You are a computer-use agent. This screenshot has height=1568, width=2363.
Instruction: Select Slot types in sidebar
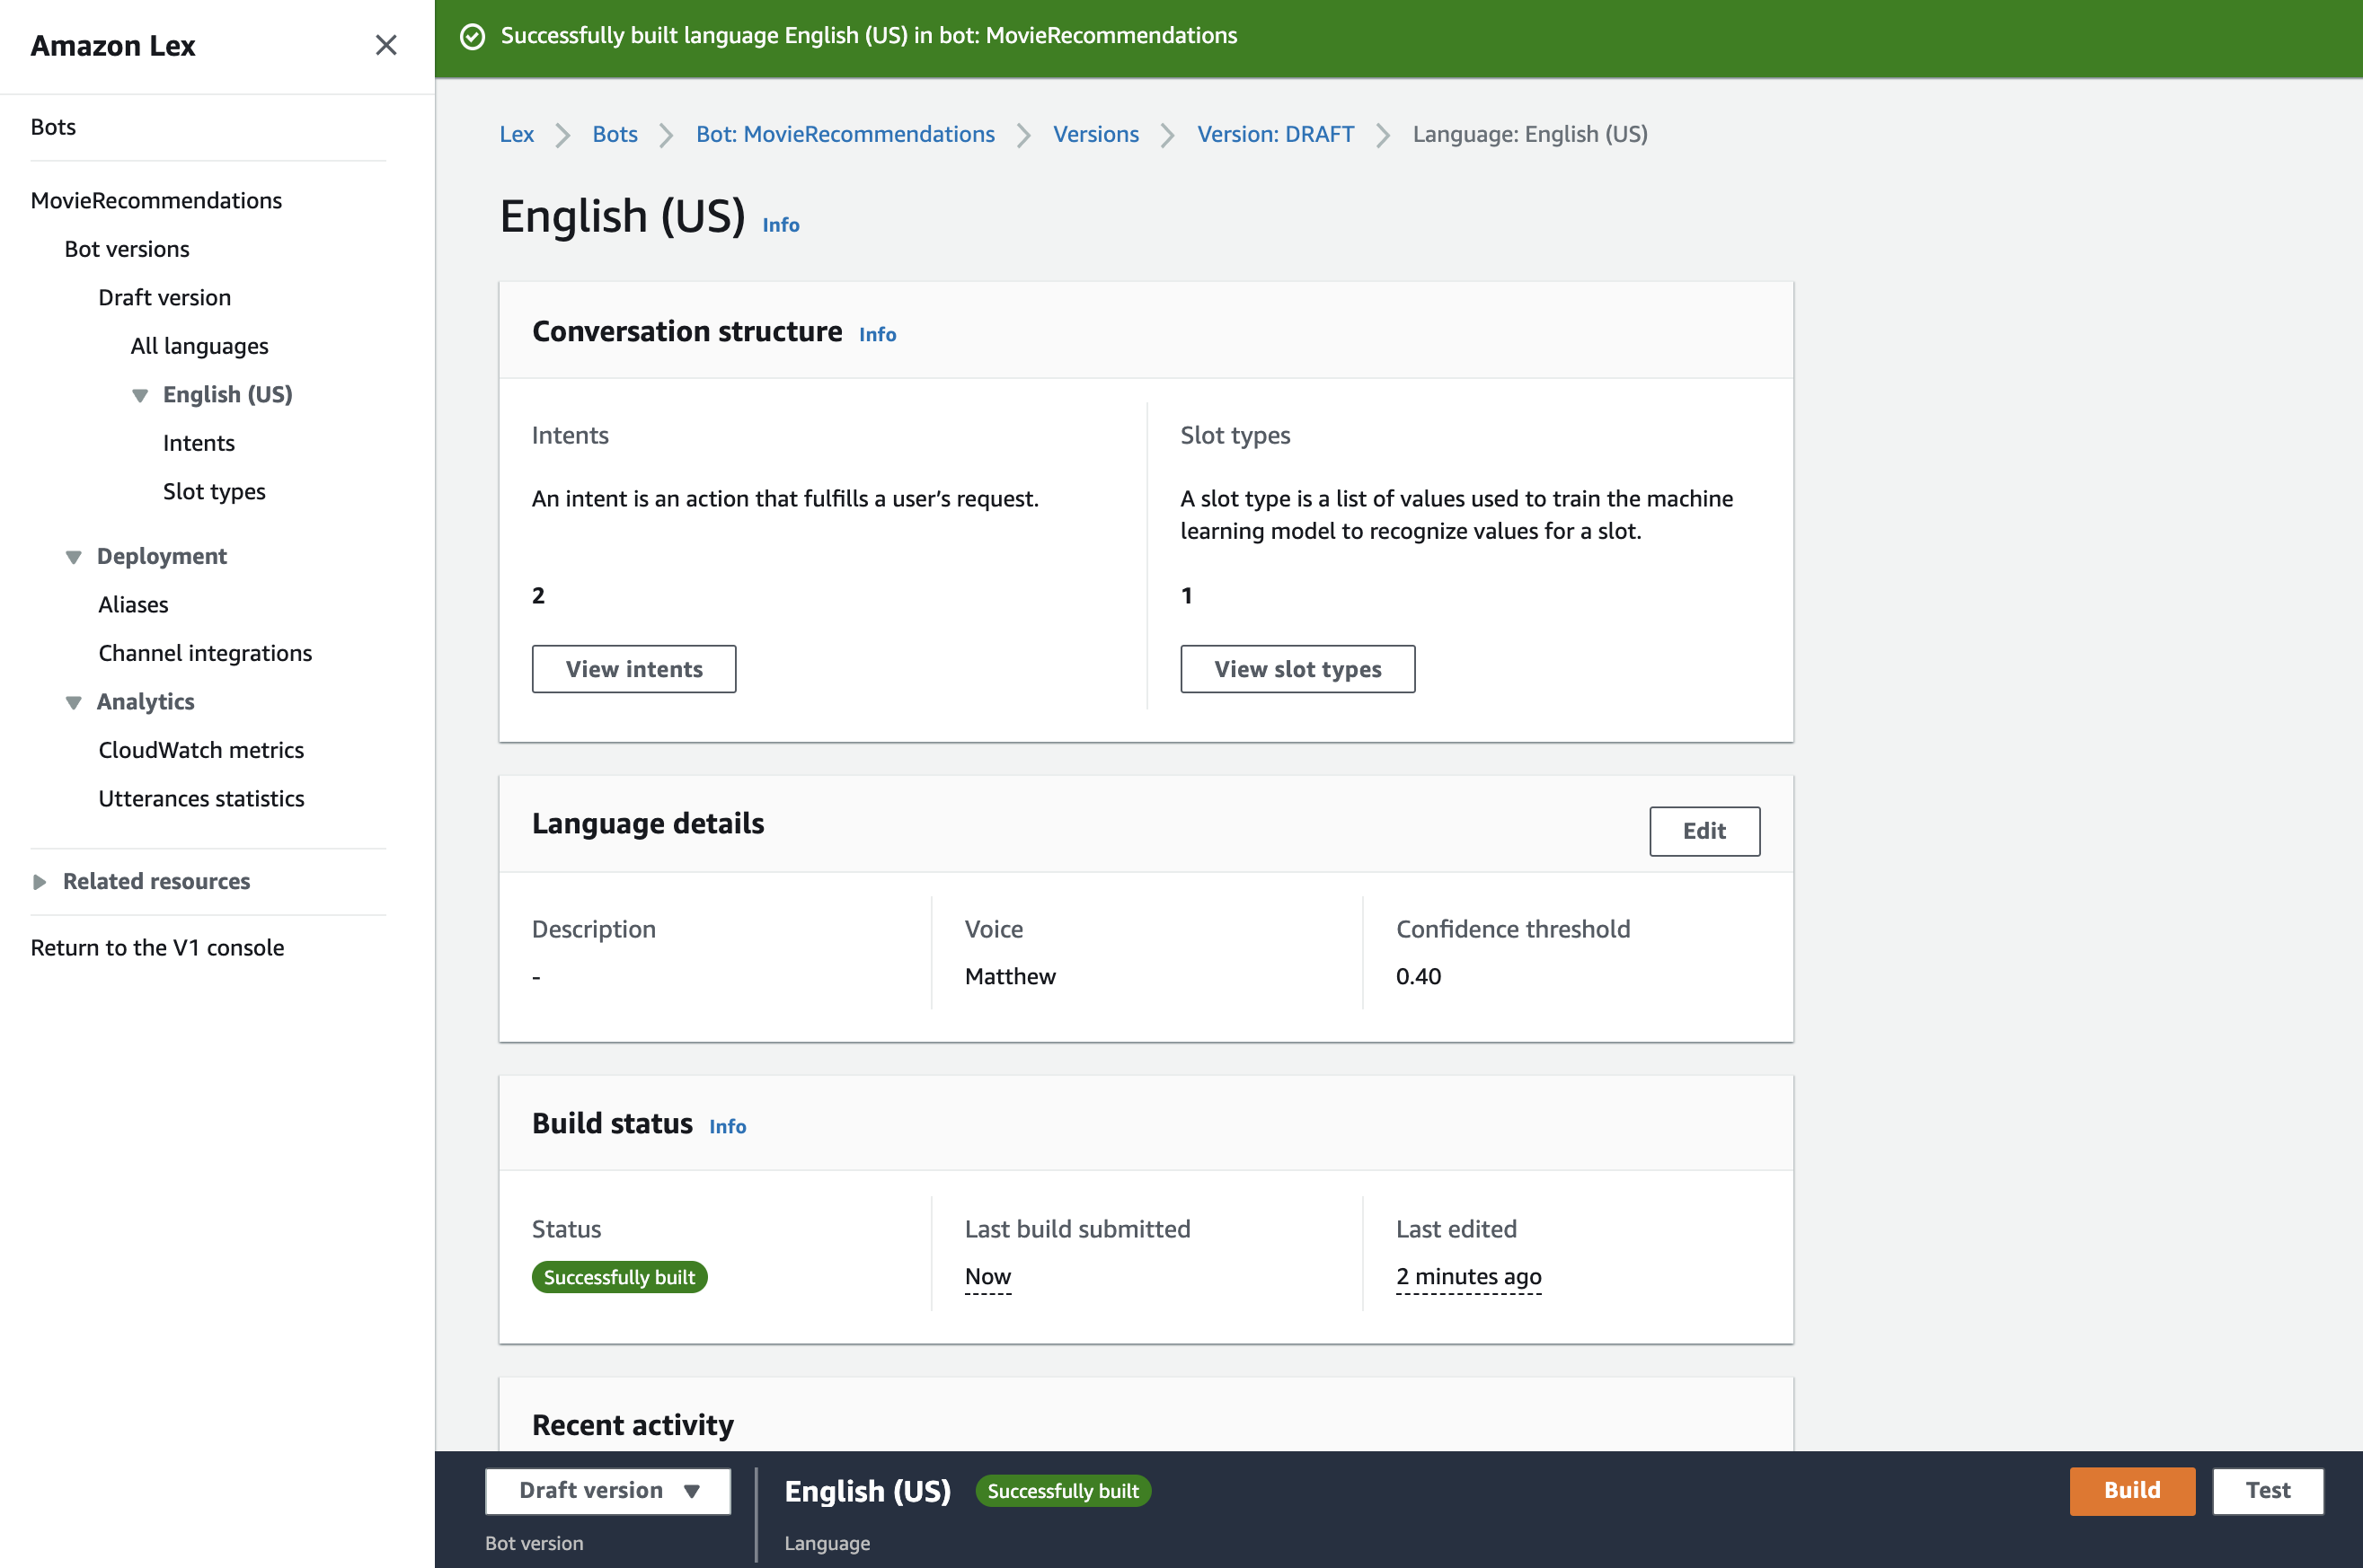click(x=214, y=492)
